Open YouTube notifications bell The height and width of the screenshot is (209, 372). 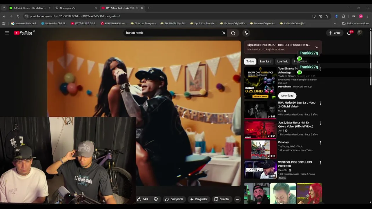[349, 33]
